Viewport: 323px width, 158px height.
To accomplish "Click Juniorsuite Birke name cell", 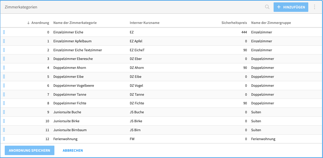I will (x=66, y=121).
